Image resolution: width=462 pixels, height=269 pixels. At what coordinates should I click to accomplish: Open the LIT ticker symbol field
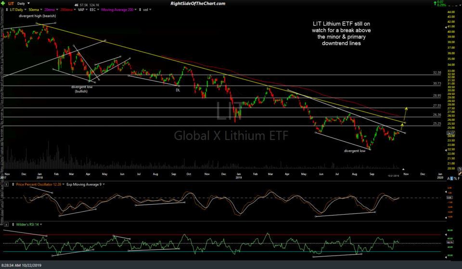pyautogui.click(x=10, y=3)
